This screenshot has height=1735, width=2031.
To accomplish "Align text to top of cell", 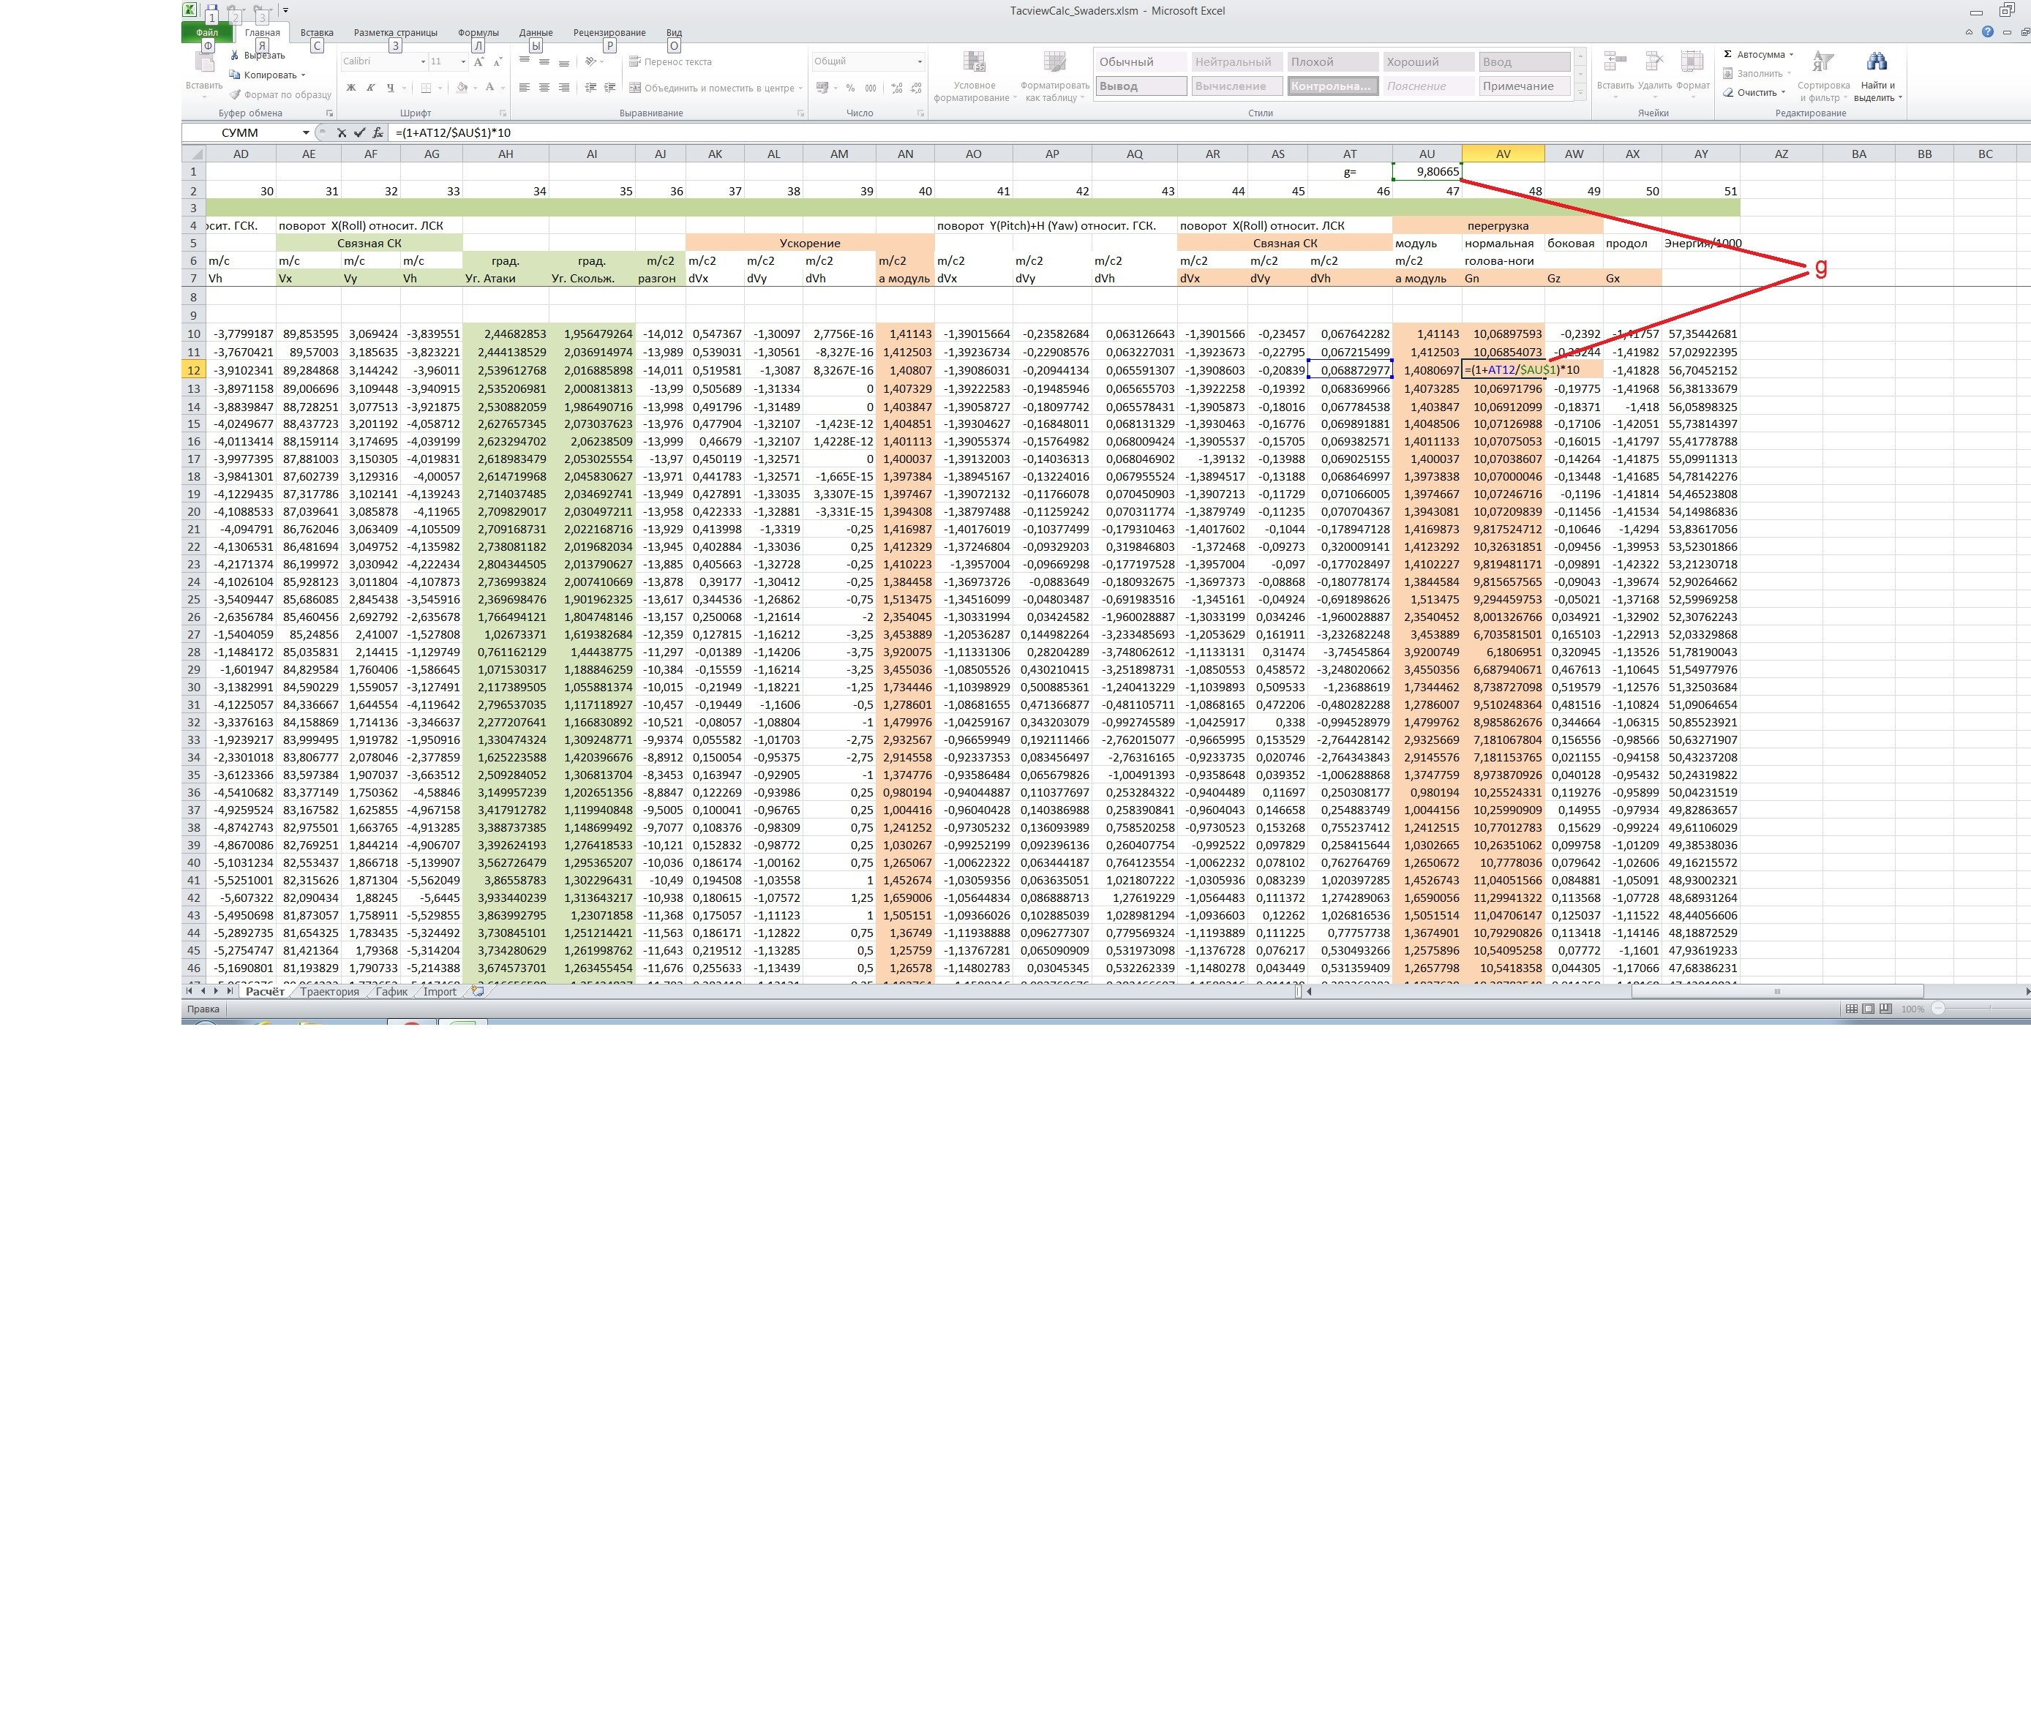I will 525,61.
